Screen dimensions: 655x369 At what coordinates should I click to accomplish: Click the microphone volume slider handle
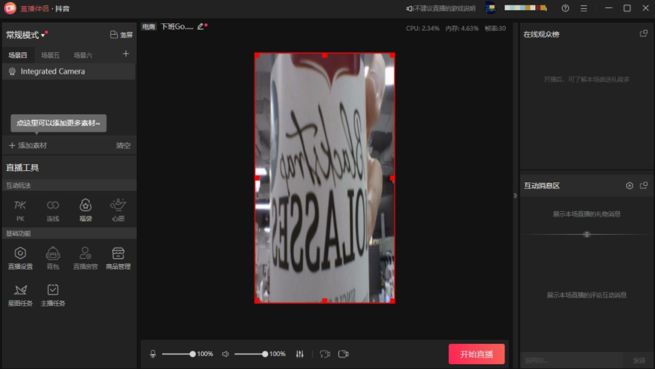(x=193, y=354)
